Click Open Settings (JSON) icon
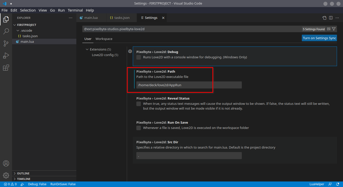Screen dimensions: 343x187 pos(324,18)
